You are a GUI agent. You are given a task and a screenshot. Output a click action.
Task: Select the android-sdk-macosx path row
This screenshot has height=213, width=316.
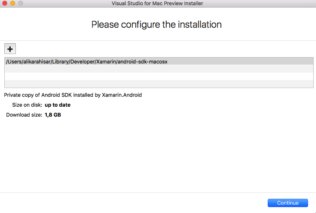click(159, 61)
